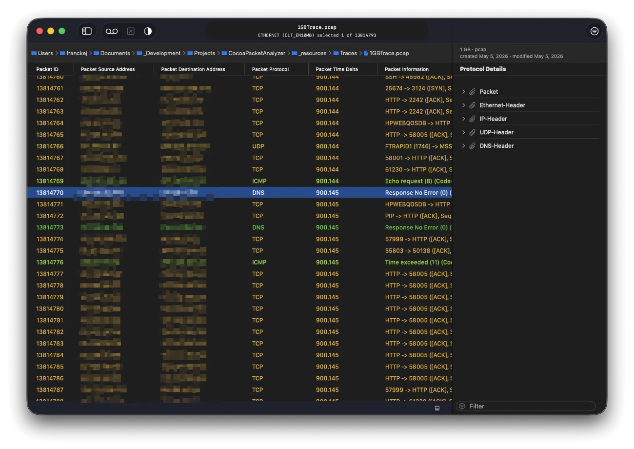The width and height of the screenshot is (634, 449).
Task: Sort by Packet ID column header
Action: tap(47, 69)
